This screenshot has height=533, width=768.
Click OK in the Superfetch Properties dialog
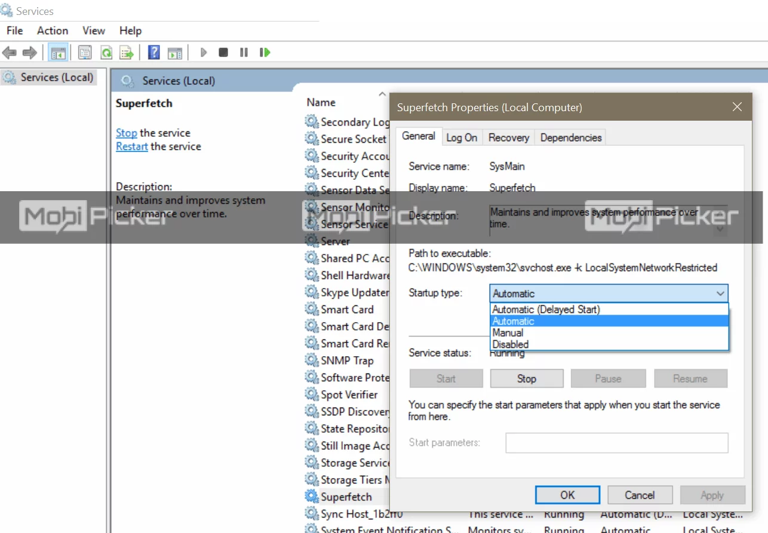pos(567,495)
